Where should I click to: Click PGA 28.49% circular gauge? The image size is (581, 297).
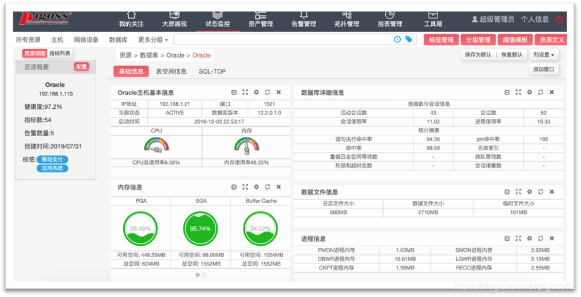140,229
